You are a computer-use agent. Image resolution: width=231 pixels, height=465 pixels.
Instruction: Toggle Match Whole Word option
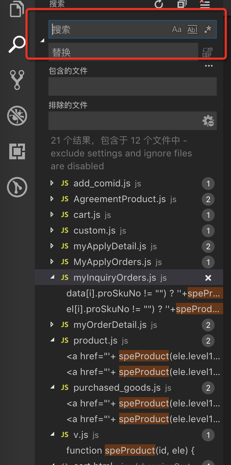(192, 29)
